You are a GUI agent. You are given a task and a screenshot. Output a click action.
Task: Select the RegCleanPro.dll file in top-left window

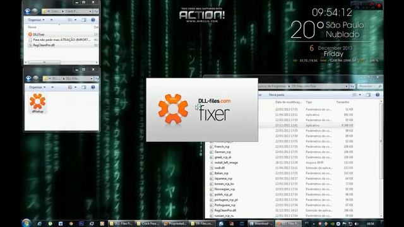coord(44,45)
